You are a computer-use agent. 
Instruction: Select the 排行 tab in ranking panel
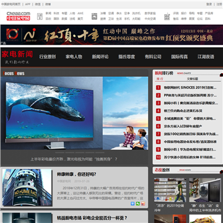coord(160,79)
